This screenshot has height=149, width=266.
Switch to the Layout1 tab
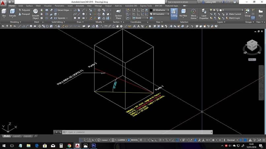17,136
